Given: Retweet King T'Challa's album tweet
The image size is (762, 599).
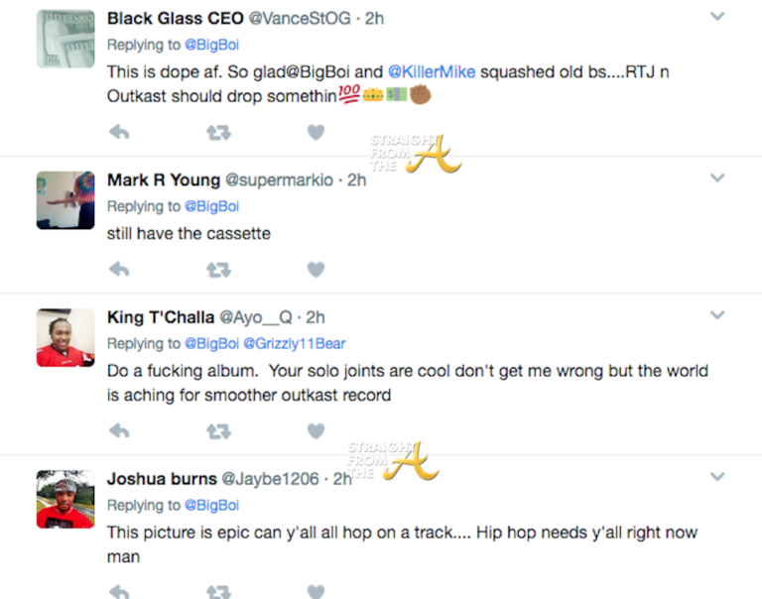Looking at the screenshot, I should (x=217, y=430).
